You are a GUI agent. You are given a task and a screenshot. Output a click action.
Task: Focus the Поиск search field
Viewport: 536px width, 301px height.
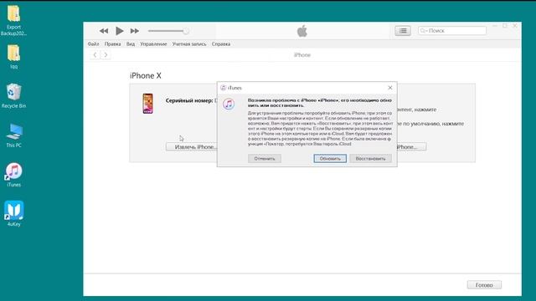452,31
